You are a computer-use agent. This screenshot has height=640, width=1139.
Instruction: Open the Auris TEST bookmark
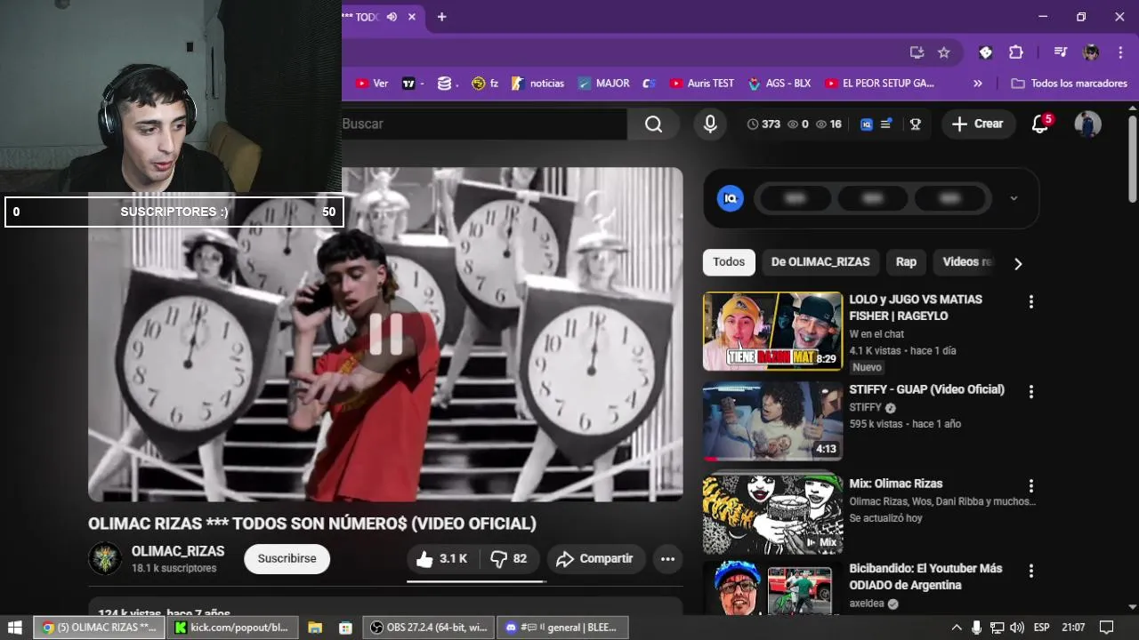tap(701, 84)
